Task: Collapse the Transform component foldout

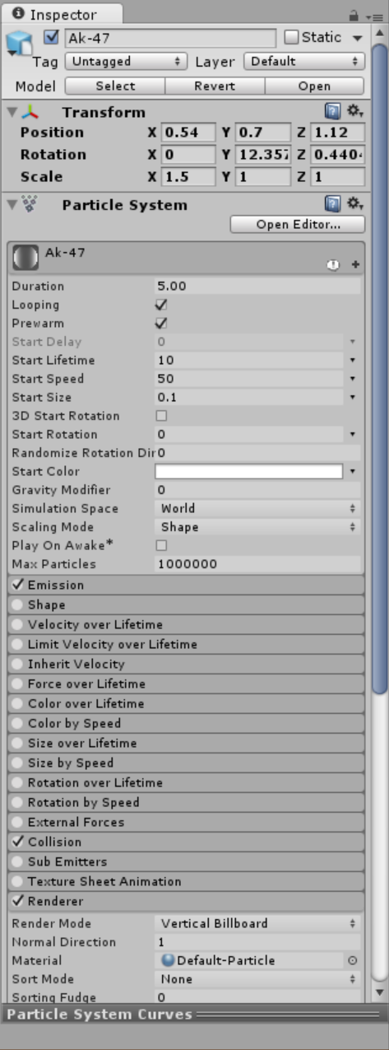Action: click(x=12, y=112)
